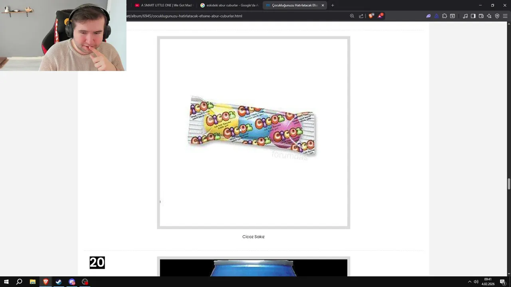
Task: Click Brave browser taskbar icon
Action: click(46, 282)
